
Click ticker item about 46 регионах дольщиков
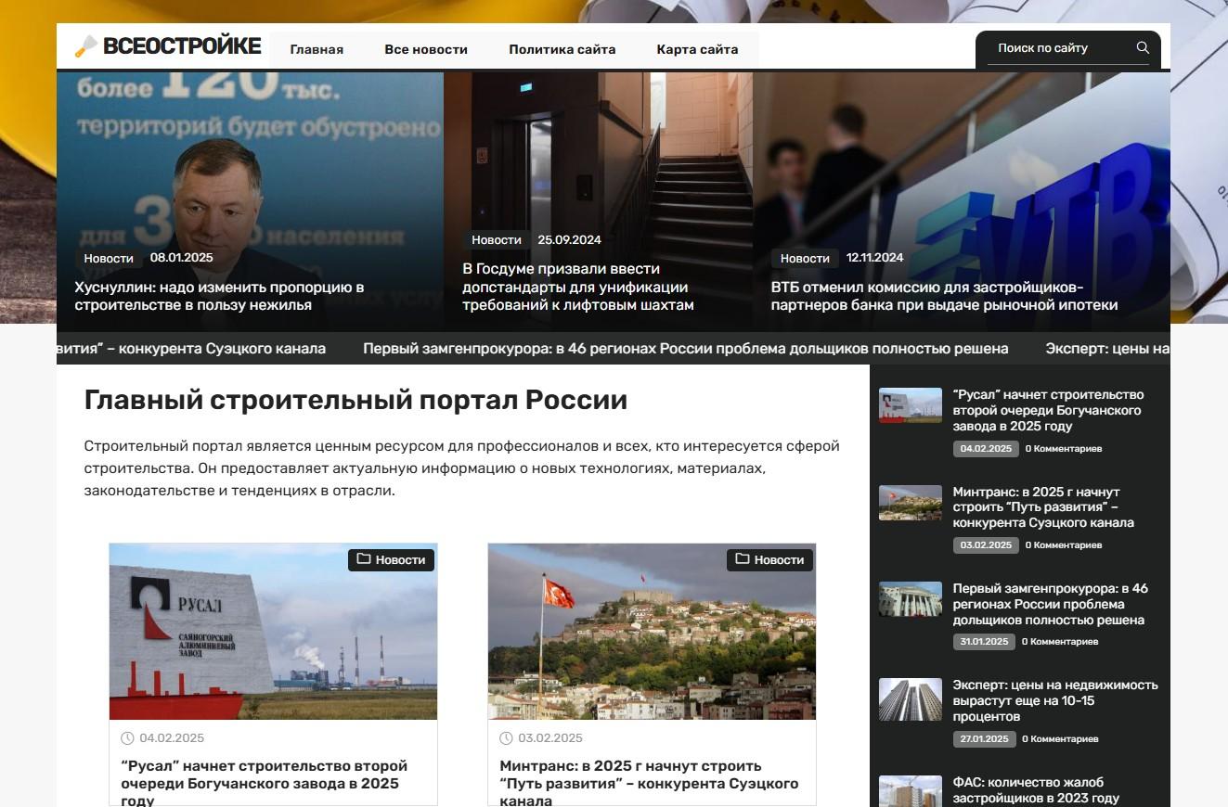[x=686, y=349]
